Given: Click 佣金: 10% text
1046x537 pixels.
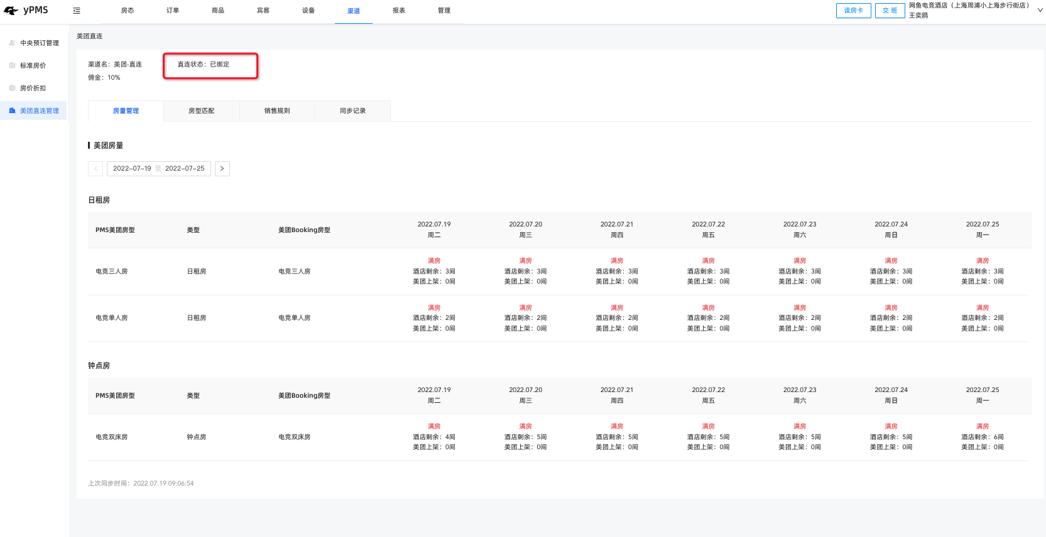Looking at the screenshot, I should click(x=104, y=78).
